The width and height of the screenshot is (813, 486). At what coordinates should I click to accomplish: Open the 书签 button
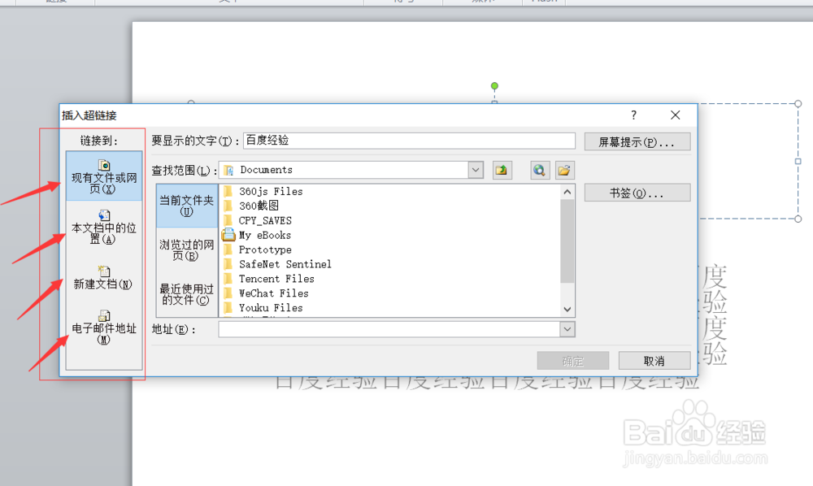[x=637, y=193]
